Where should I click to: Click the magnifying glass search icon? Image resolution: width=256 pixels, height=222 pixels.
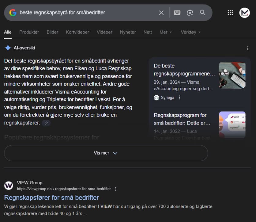click(203, 13)
